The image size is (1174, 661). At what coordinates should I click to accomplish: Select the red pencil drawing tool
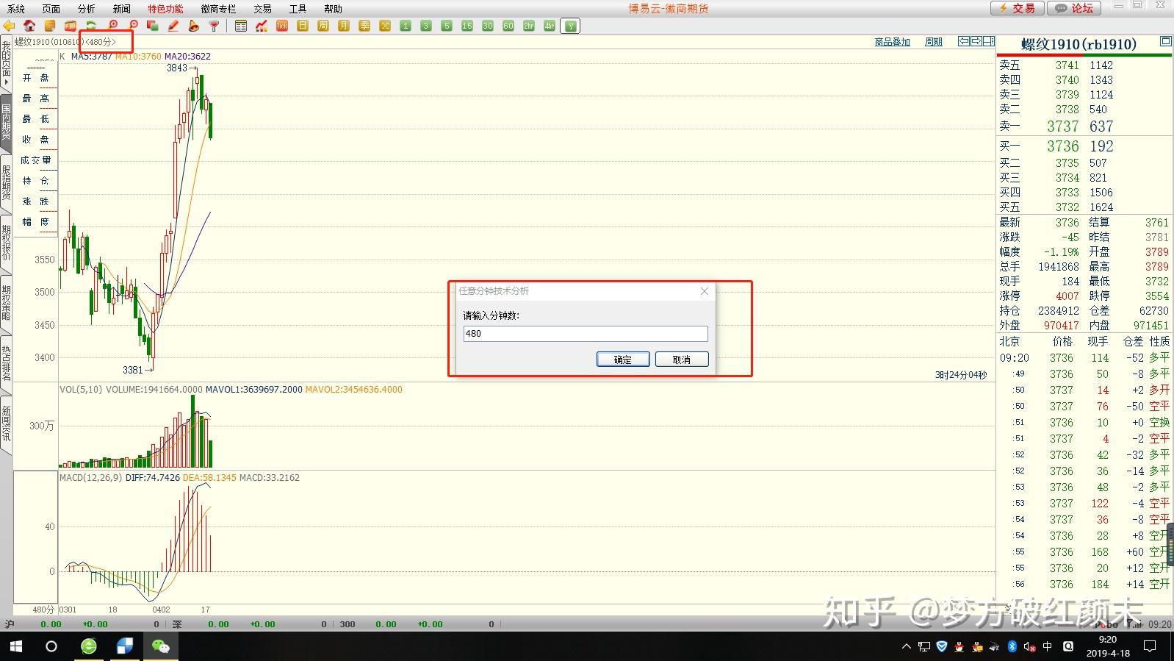173,26
